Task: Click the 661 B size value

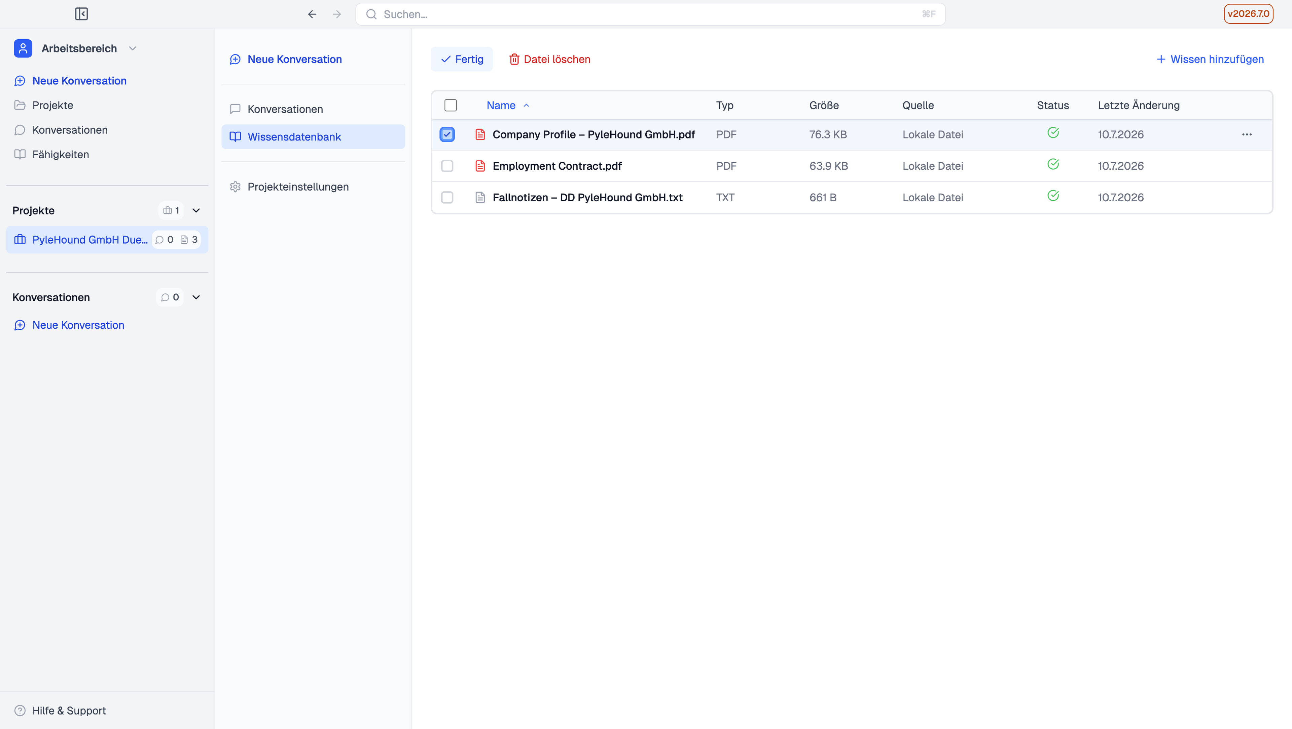Action: pyautogui.click(x=823, y=197)
